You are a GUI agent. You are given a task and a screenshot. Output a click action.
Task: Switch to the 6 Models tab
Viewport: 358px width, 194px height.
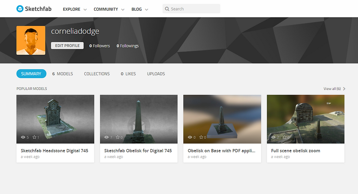[x=62, y=74]
